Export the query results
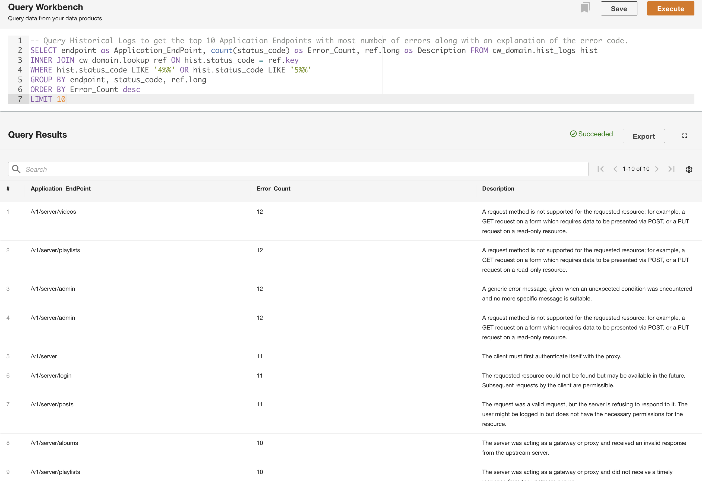The width and height of the screenshot is (702, 481). (643, 136)
